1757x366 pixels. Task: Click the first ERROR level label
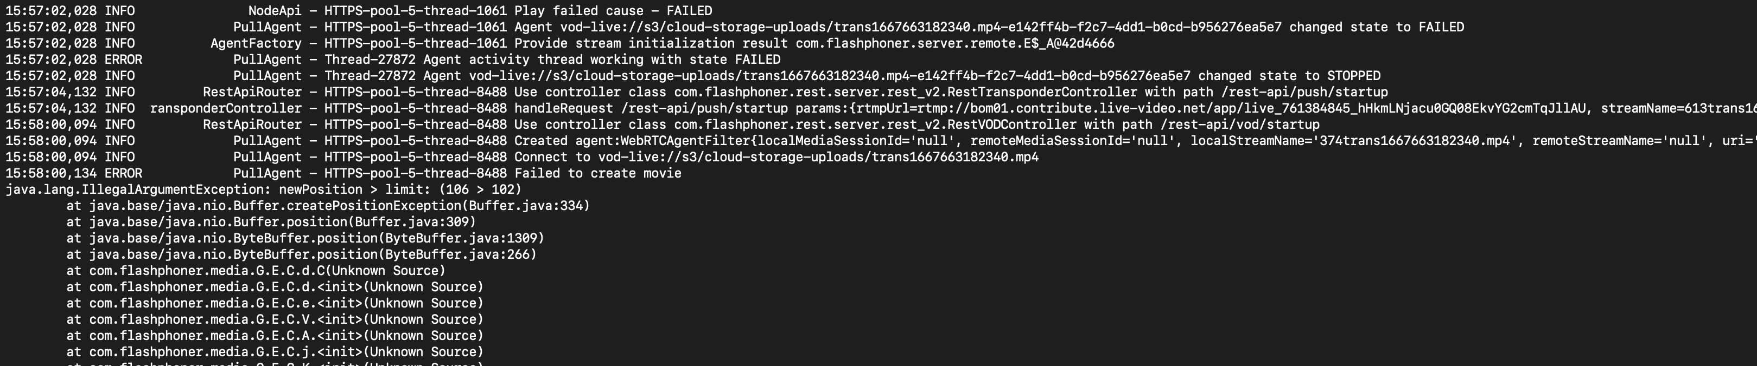click(124, 60)
